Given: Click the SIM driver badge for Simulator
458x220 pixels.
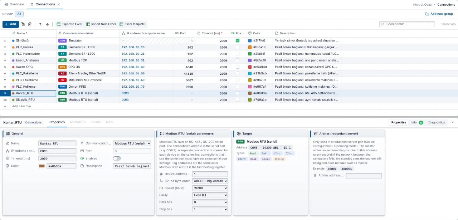Looking at the screenshot, I should (63, 41).
